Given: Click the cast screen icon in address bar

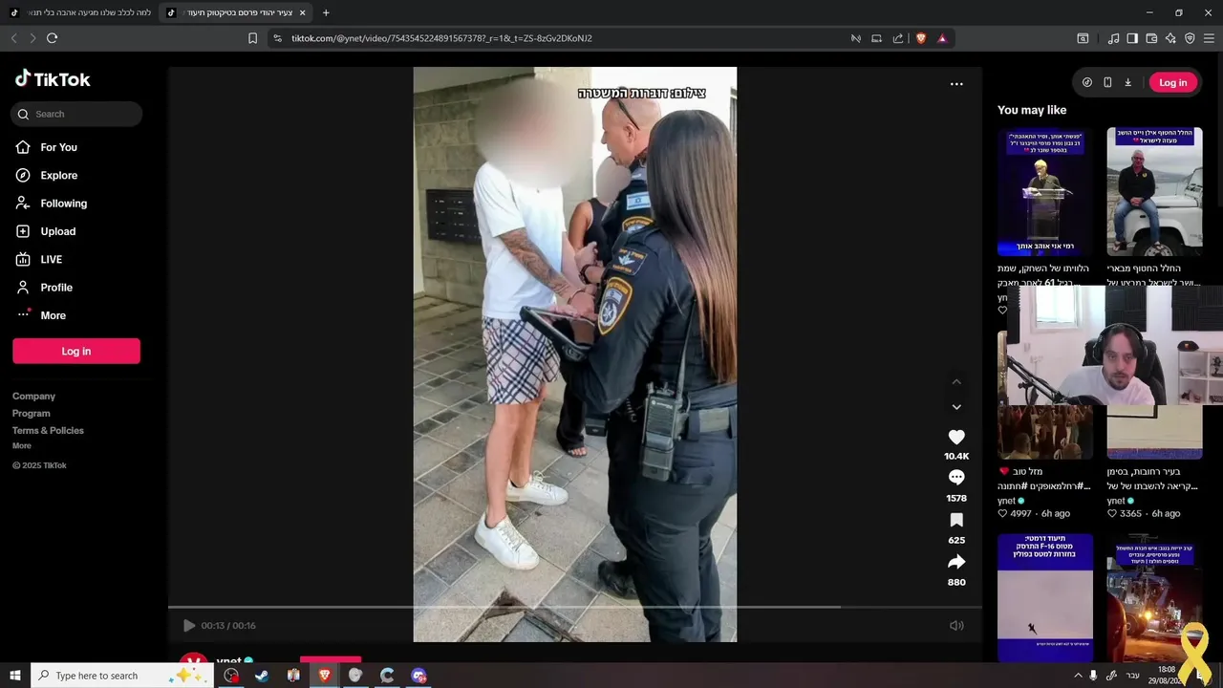Looking at the screenshot, I should pos(876,38).
